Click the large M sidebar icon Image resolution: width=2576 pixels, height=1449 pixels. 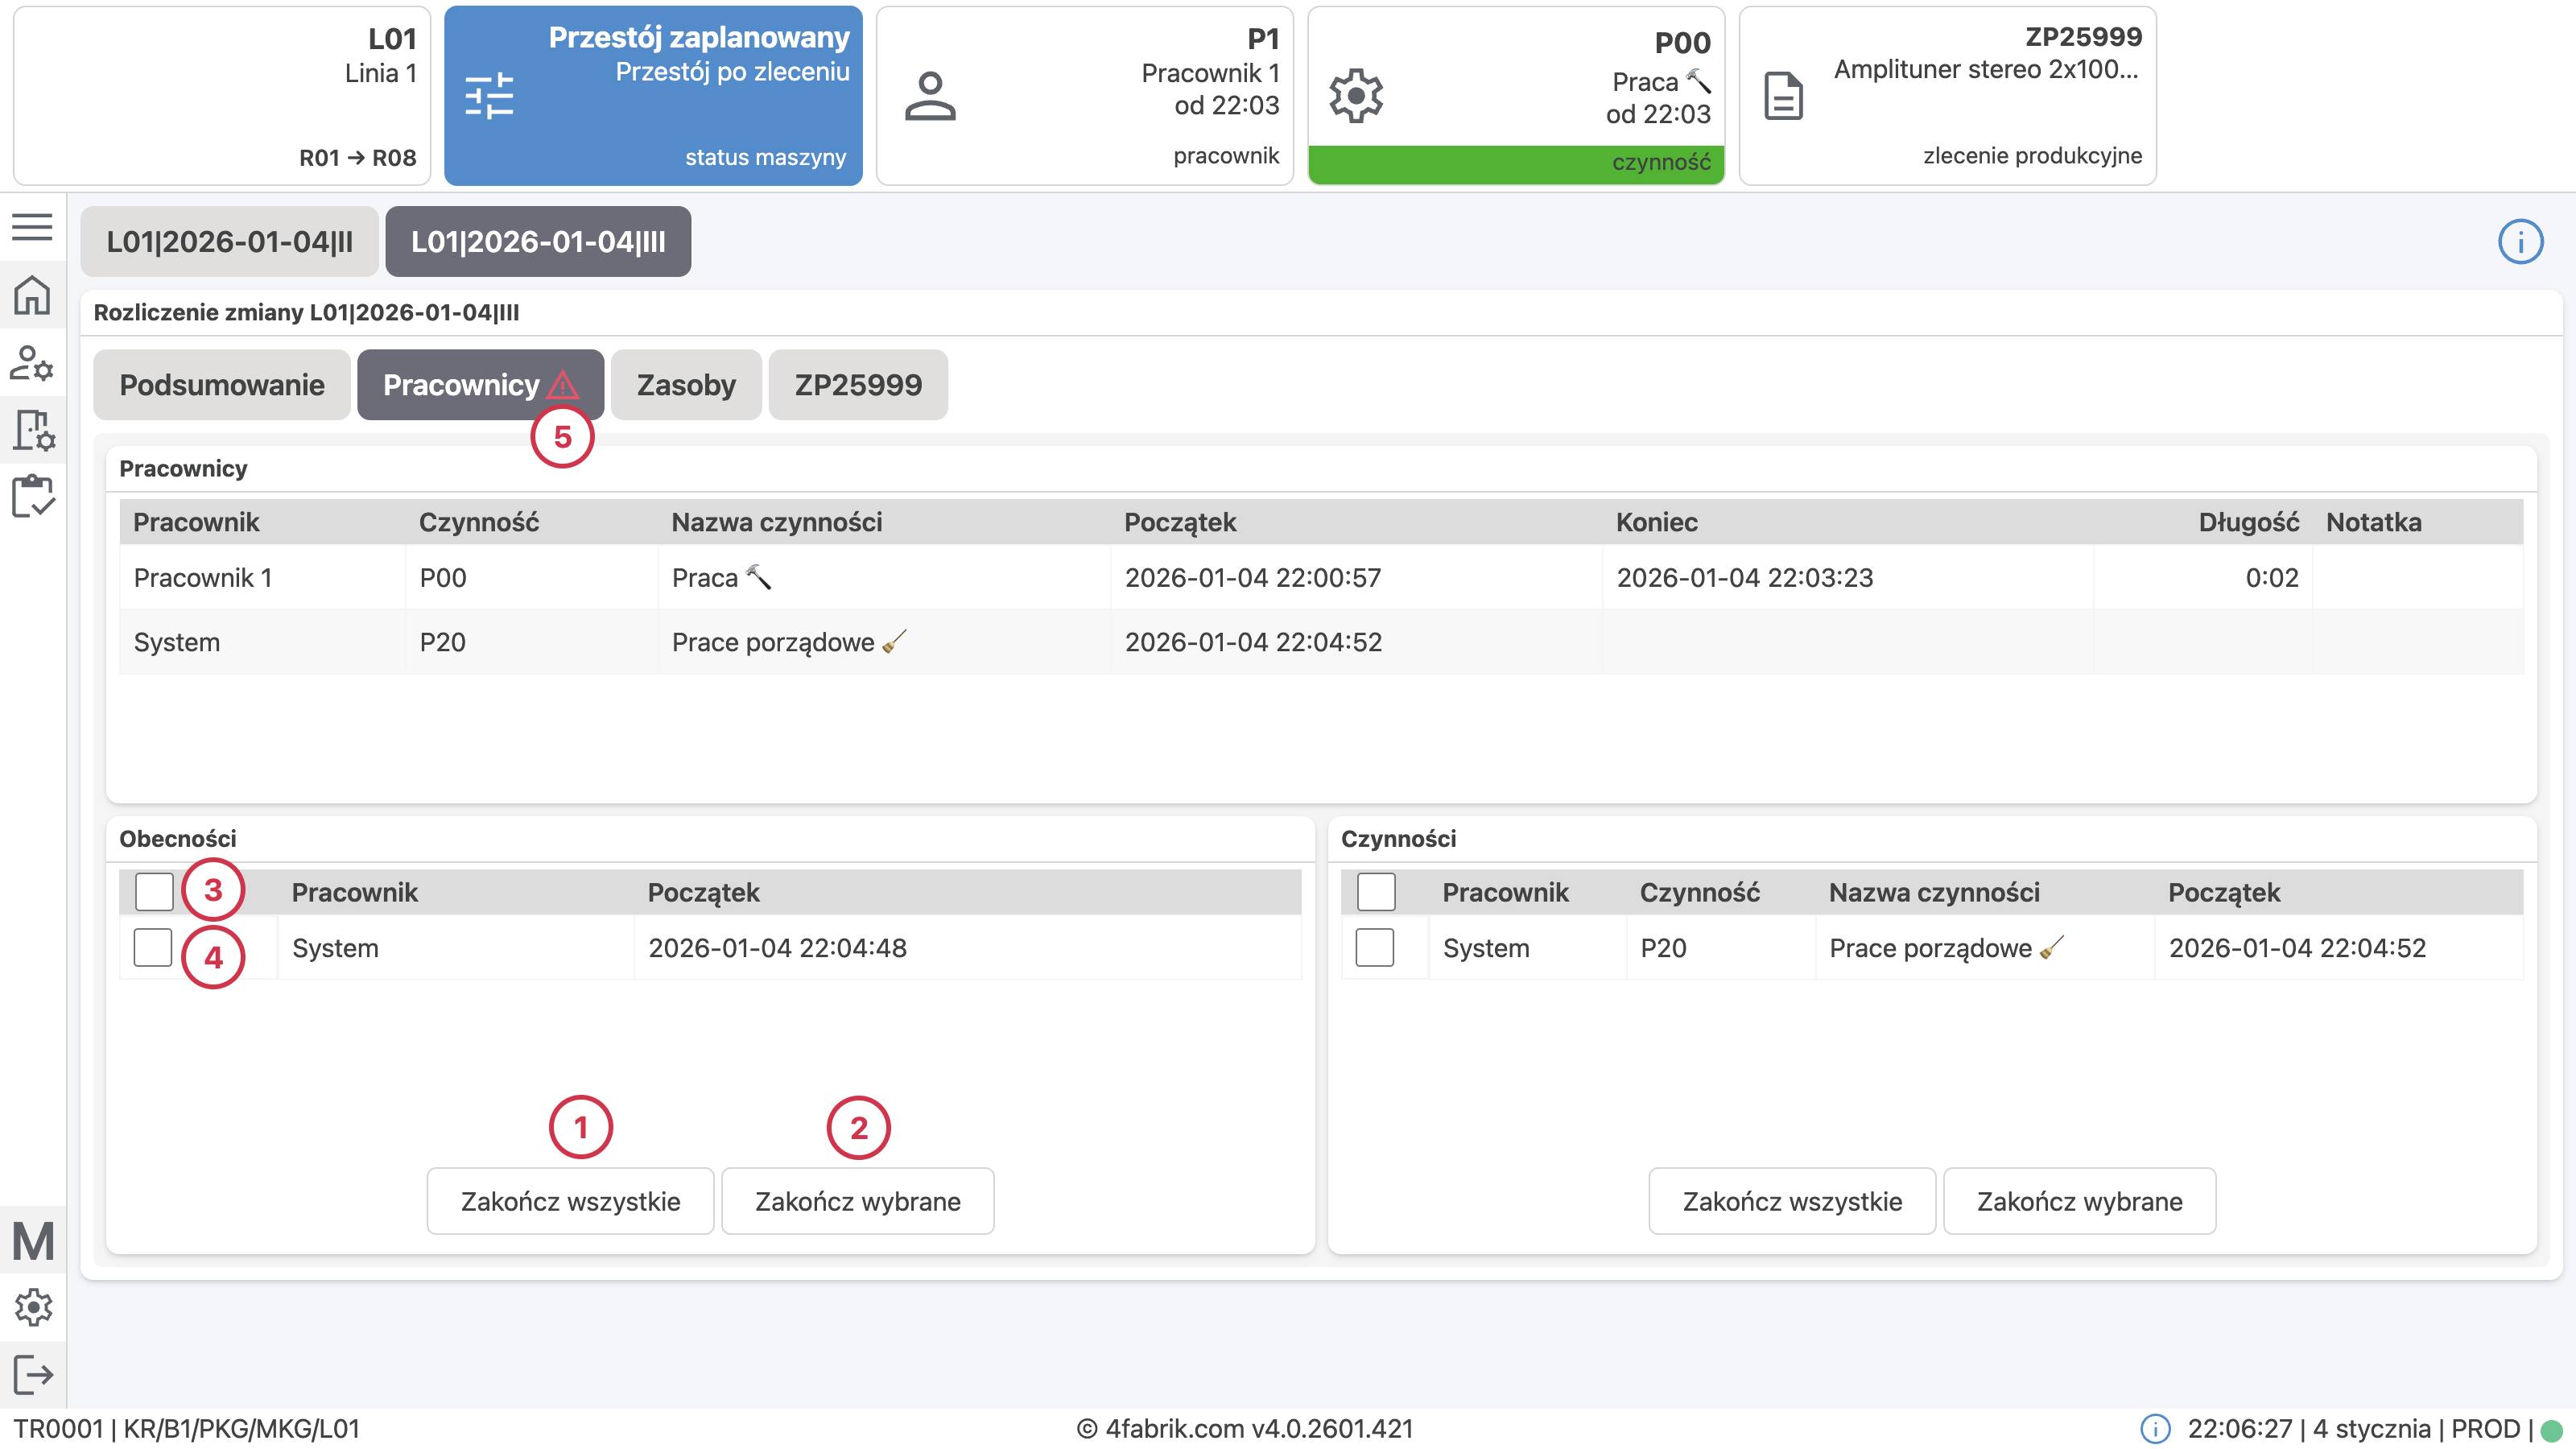(x=32, y=1241)
